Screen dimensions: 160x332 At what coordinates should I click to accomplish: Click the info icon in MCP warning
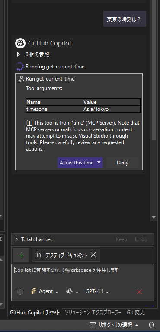point(29,123)
